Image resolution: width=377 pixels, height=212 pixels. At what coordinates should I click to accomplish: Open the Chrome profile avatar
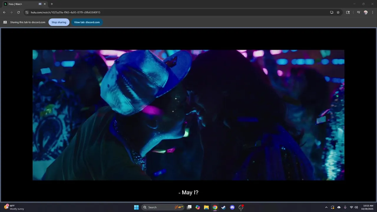tap(366, 12)
